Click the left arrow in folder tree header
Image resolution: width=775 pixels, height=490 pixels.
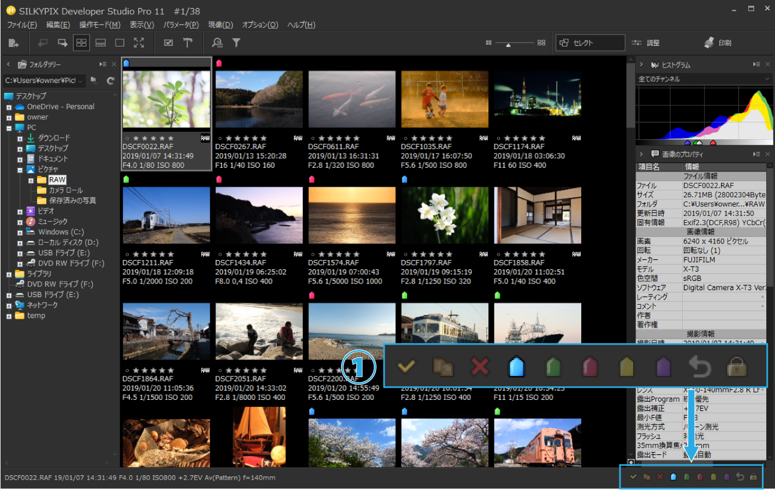click(x=8, y=64)
